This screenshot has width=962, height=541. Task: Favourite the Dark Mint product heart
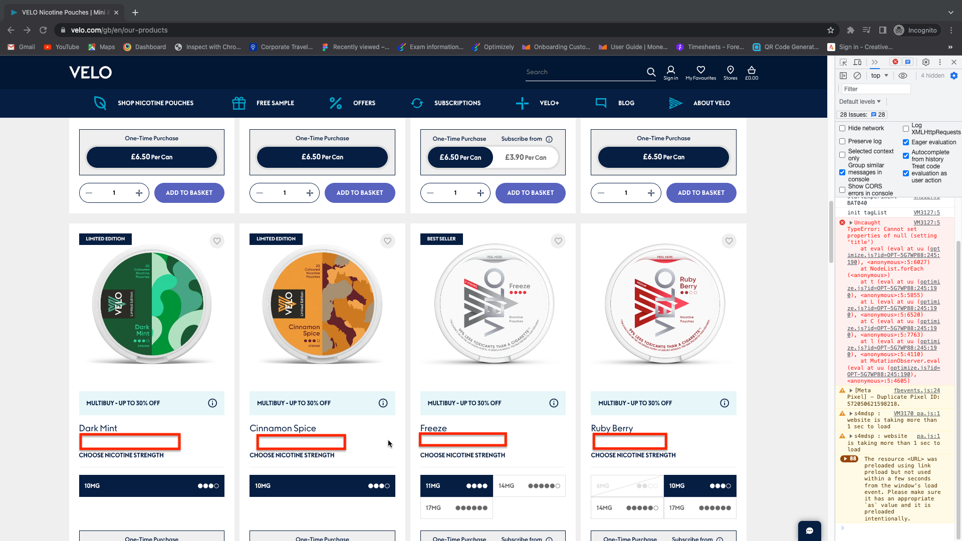click(217, 241)
